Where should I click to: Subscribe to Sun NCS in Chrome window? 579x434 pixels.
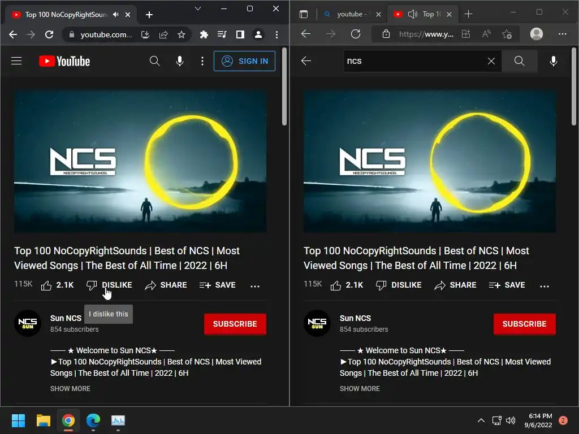tap(235, 324)
